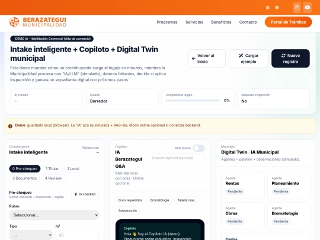Go to the Contacto menu item

pos(248,22)
